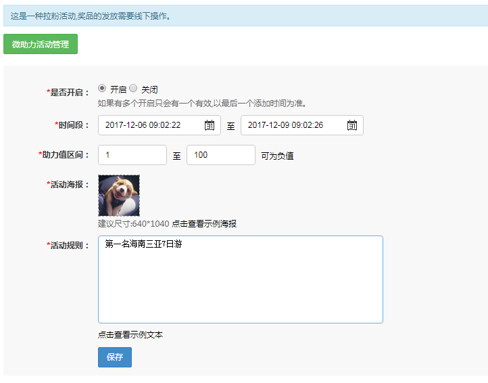Click the 时间段 label
Viewport: 488px width, 383px height.
(x=72, y=125)
